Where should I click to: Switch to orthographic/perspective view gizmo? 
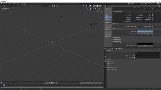click(x=88, y=9)
